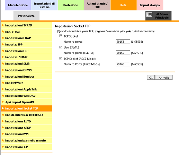Open Impostazioni TCP/IP in sidebar
This screenshot has height=155, width=179.
(x=26, y=25)
